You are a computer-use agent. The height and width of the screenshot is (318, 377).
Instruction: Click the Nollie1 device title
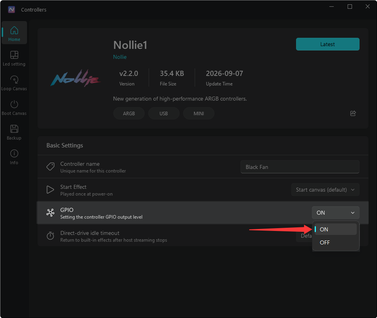[130, 45]
